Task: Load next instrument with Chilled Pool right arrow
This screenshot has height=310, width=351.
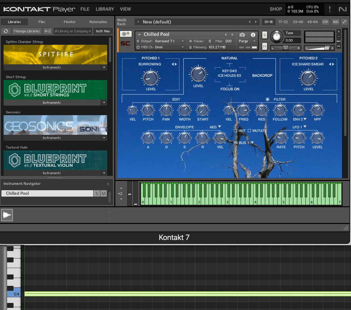Action: [x=233, y=34]
